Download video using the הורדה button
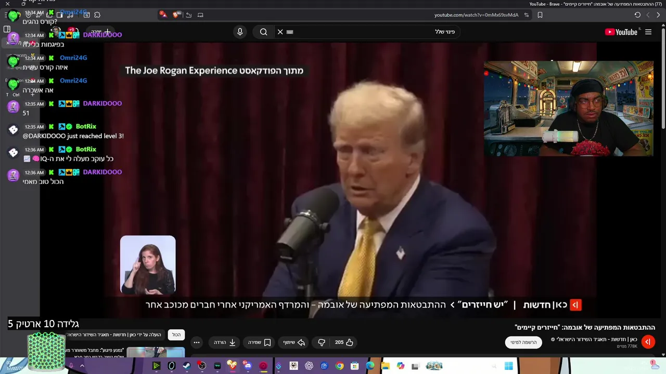The width and height of the screenshot is (666, 374). coord(225,342)
